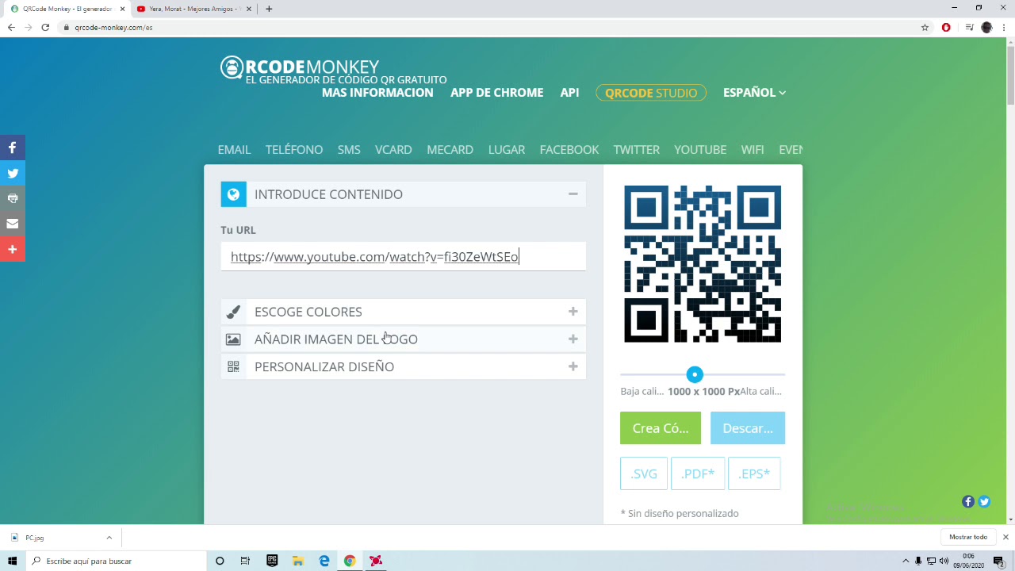
Task: Click the browser address bar
Action: point(492,27)
